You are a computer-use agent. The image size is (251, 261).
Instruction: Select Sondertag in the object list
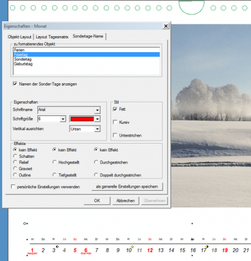pos(86,59)
